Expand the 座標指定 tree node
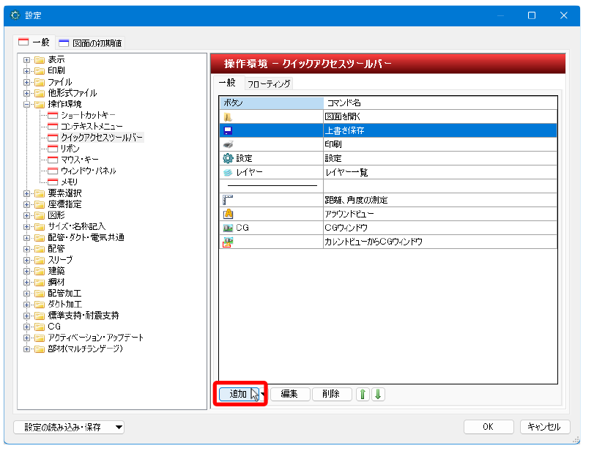The width and height of the screenshot is (594, 454). (26, 204)
